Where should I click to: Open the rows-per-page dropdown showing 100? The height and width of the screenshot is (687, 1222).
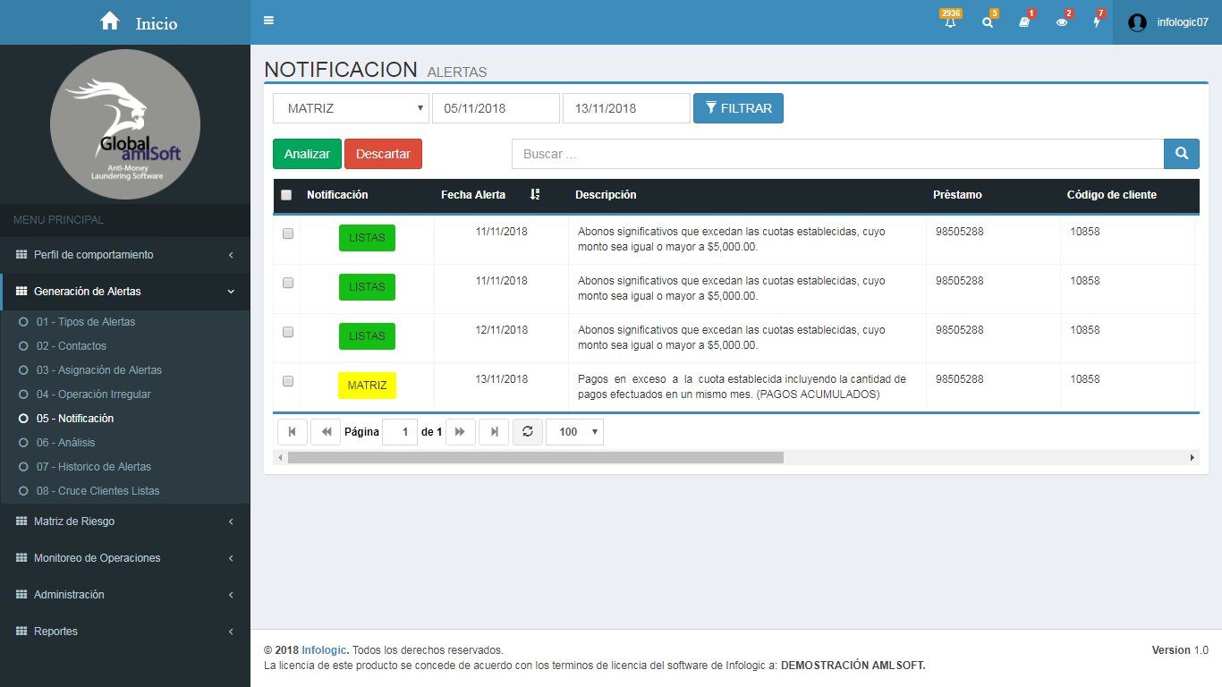tap(574, 432)
